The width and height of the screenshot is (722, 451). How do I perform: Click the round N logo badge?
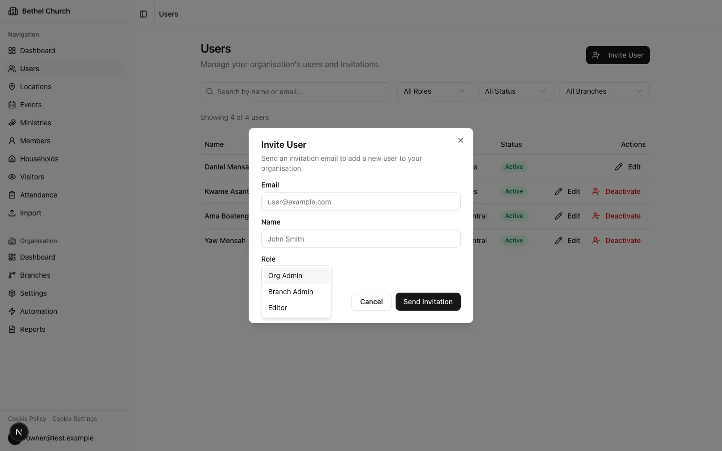pyautogui.click(x=19, y=432)
